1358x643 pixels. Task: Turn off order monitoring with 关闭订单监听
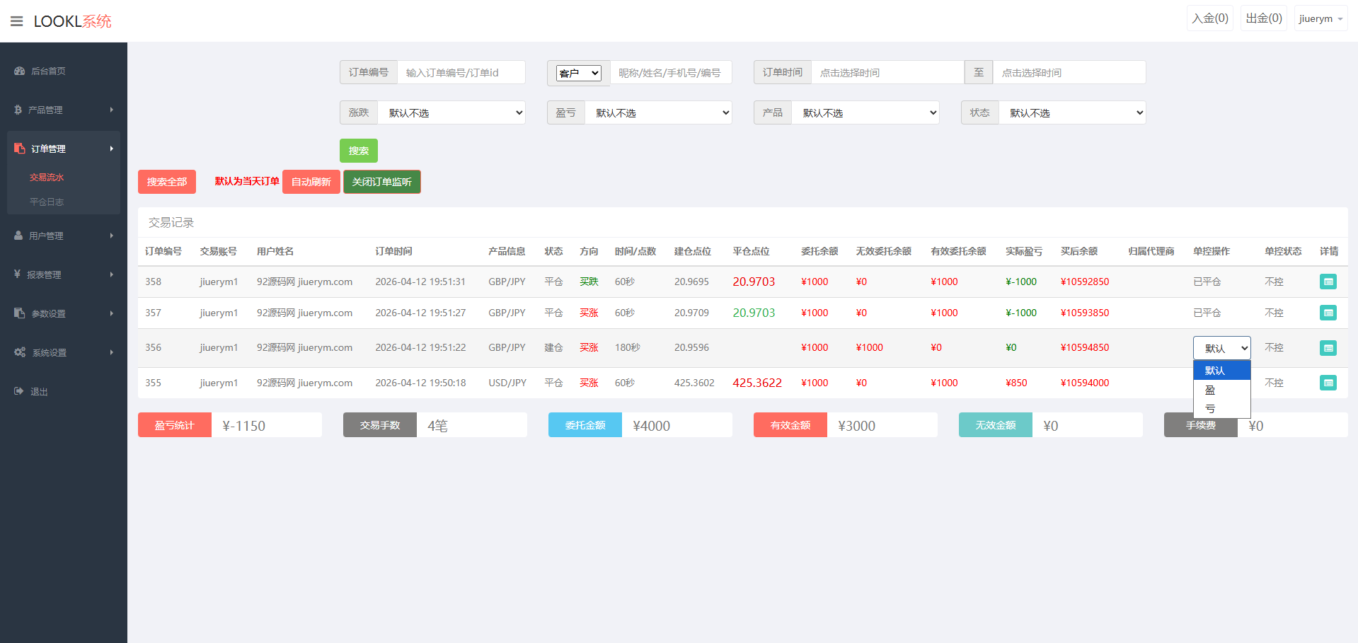click(381, 182)
